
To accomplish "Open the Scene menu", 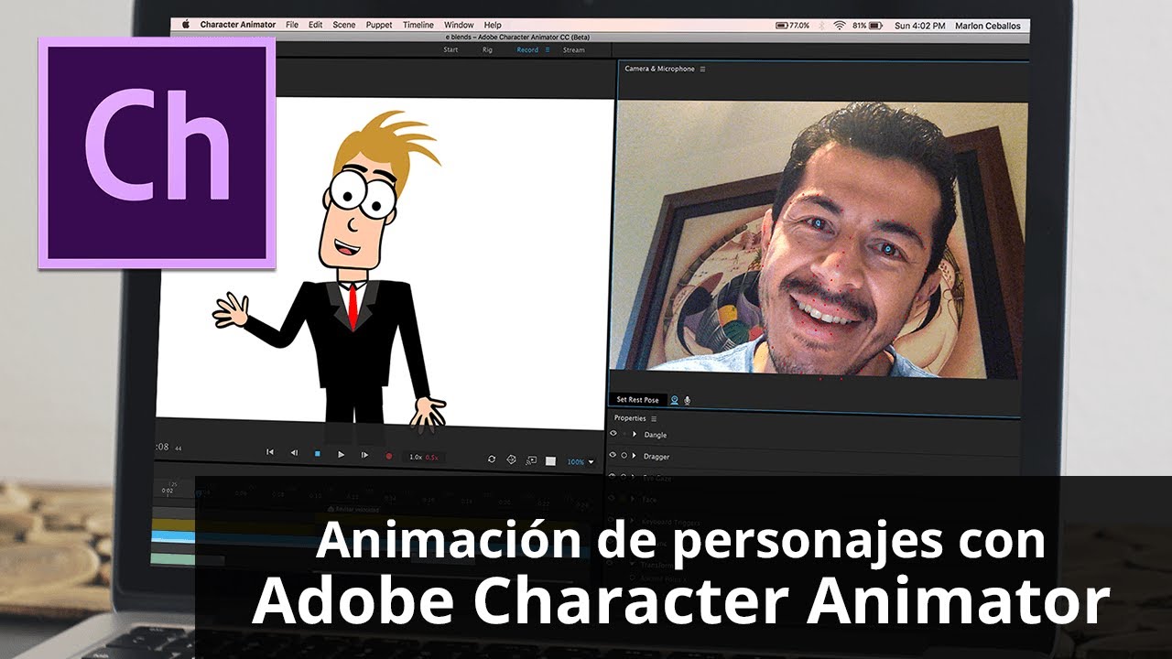I will tap(344, 25).
